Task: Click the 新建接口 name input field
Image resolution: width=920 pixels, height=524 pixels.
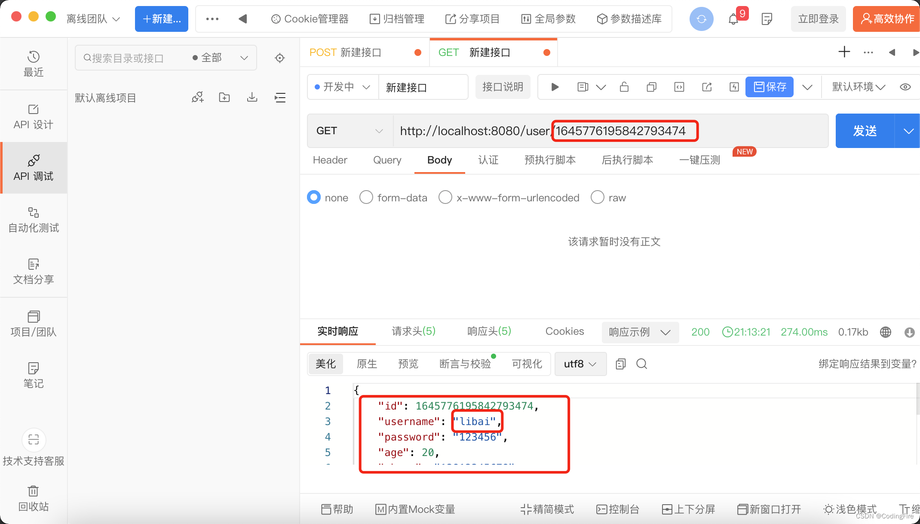Action: click(423, 87)
